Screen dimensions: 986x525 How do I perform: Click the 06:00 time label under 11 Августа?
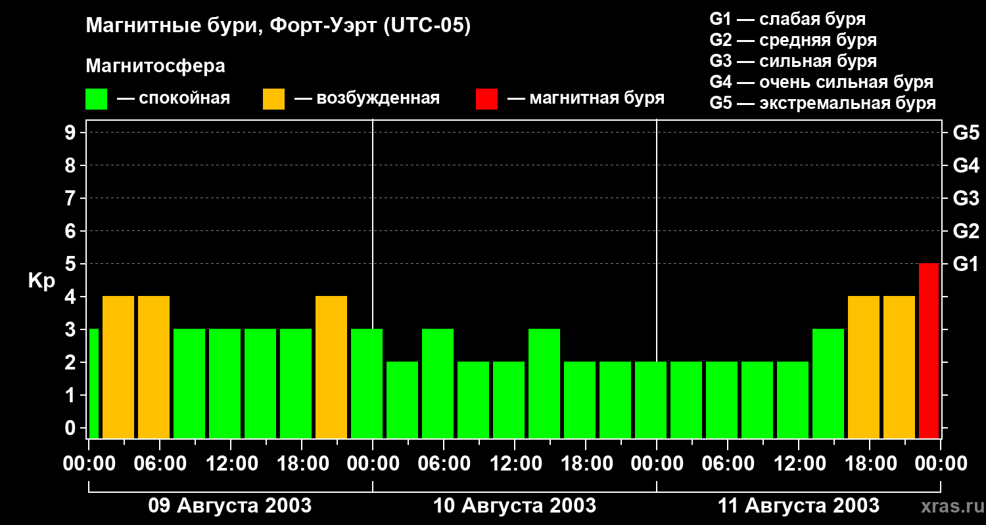728,464
